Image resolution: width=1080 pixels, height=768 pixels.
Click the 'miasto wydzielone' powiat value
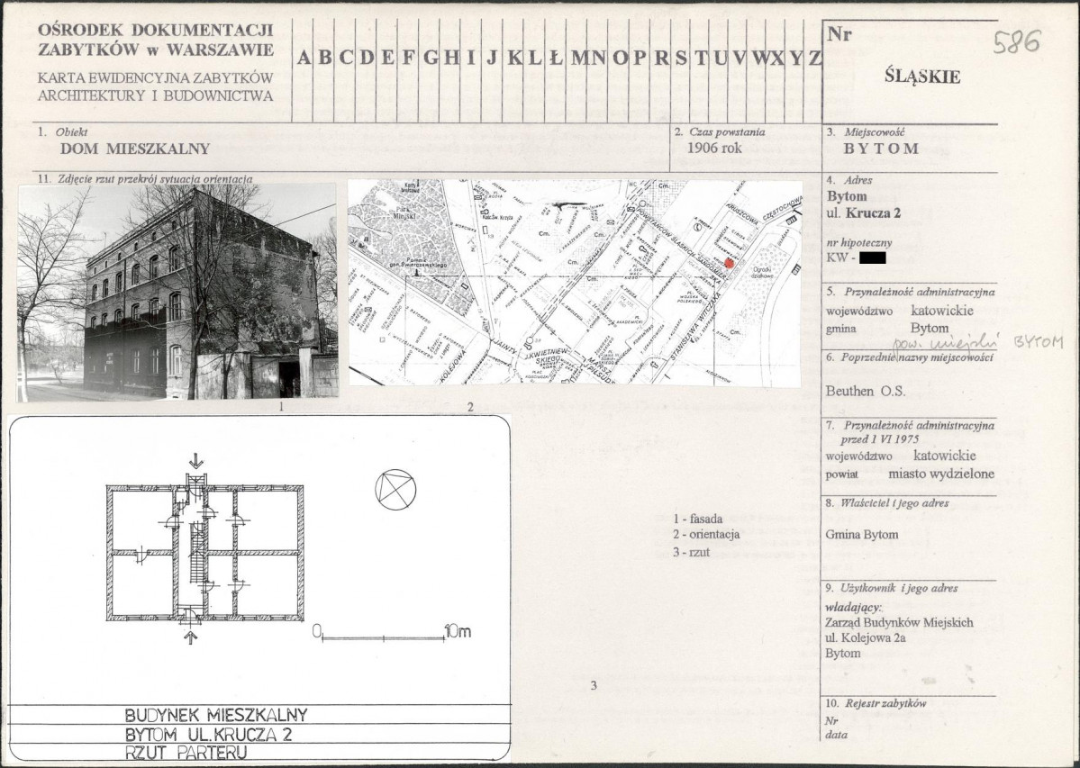pos(941,474)
